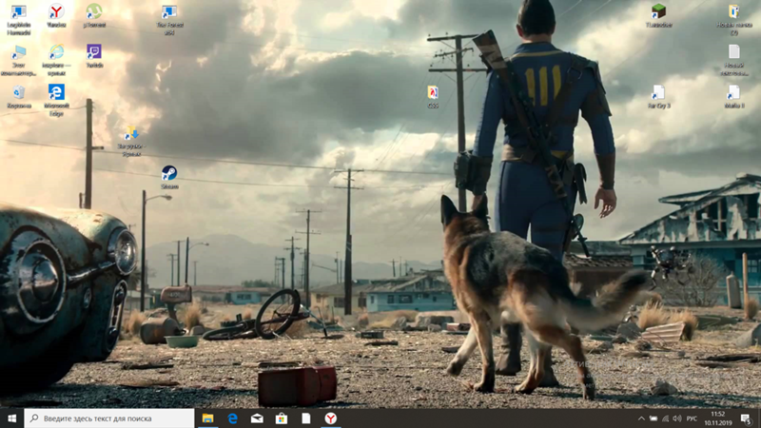Open the blank document taskbar icon
Viewport: 761px width, 428px height.
(305, 418)
